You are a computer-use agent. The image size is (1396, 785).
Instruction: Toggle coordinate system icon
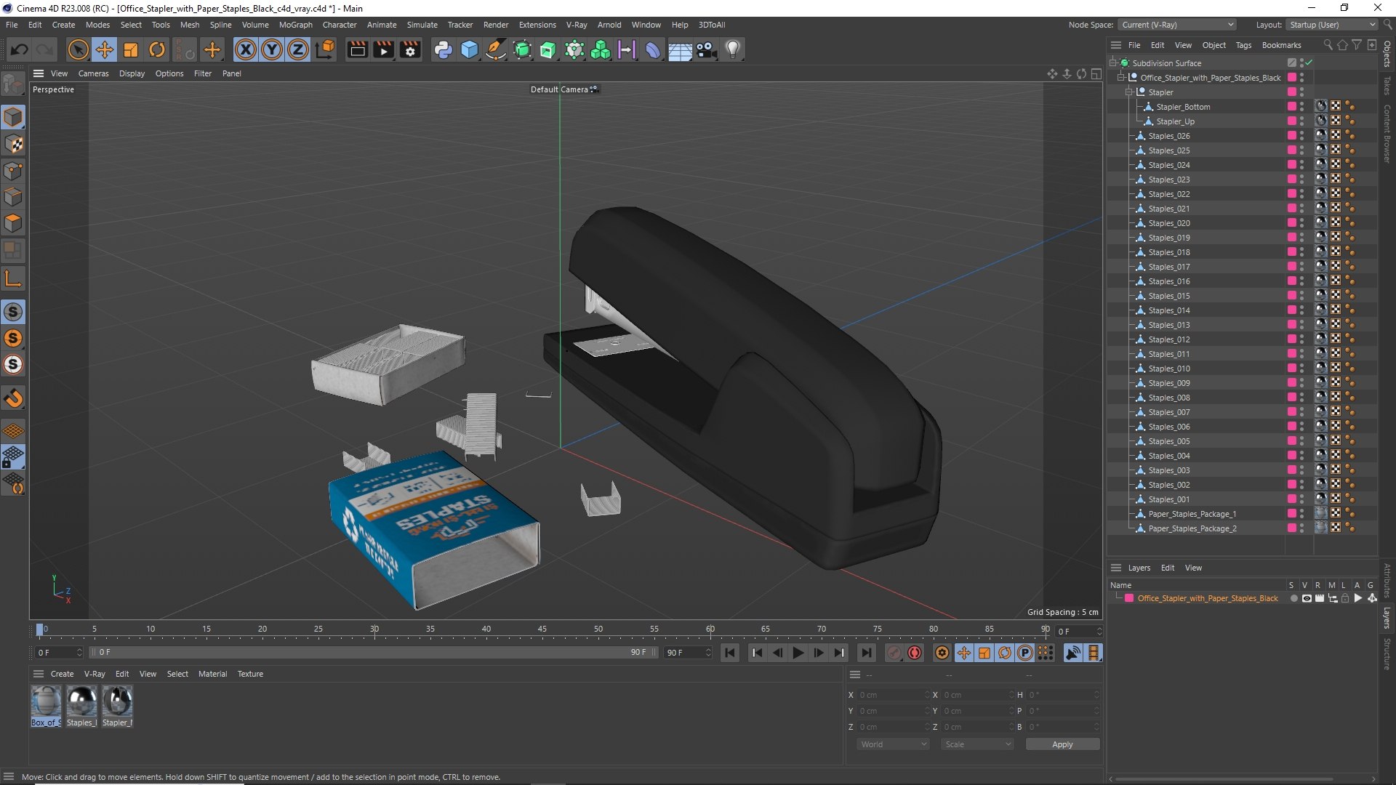tap(326, 49)
